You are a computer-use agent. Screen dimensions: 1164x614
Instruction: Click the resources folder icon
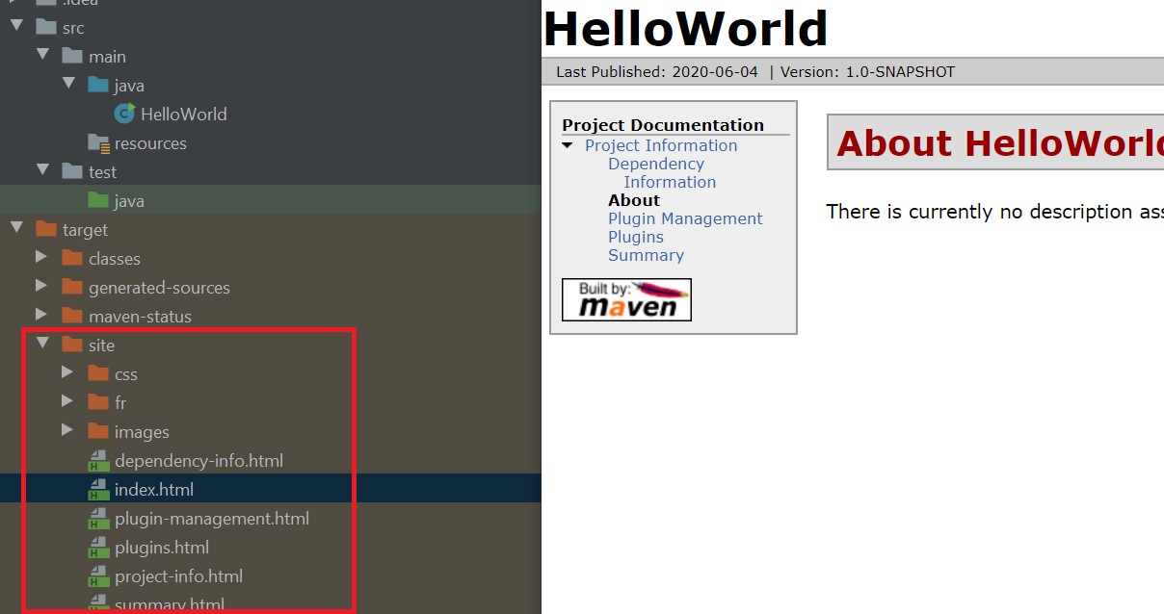(98, 143)
